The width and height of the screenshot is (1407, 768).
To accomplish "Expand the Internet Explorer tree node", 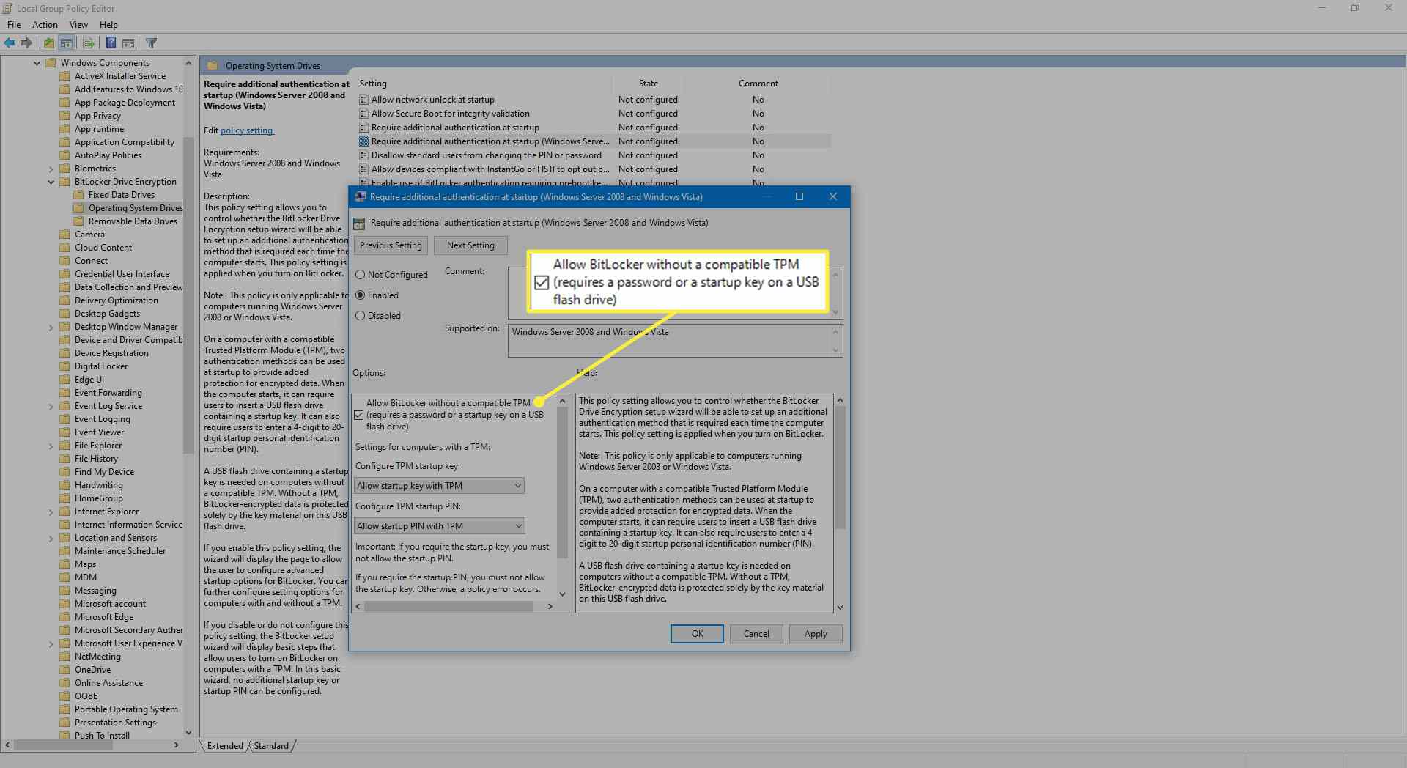I will point(51,512).
